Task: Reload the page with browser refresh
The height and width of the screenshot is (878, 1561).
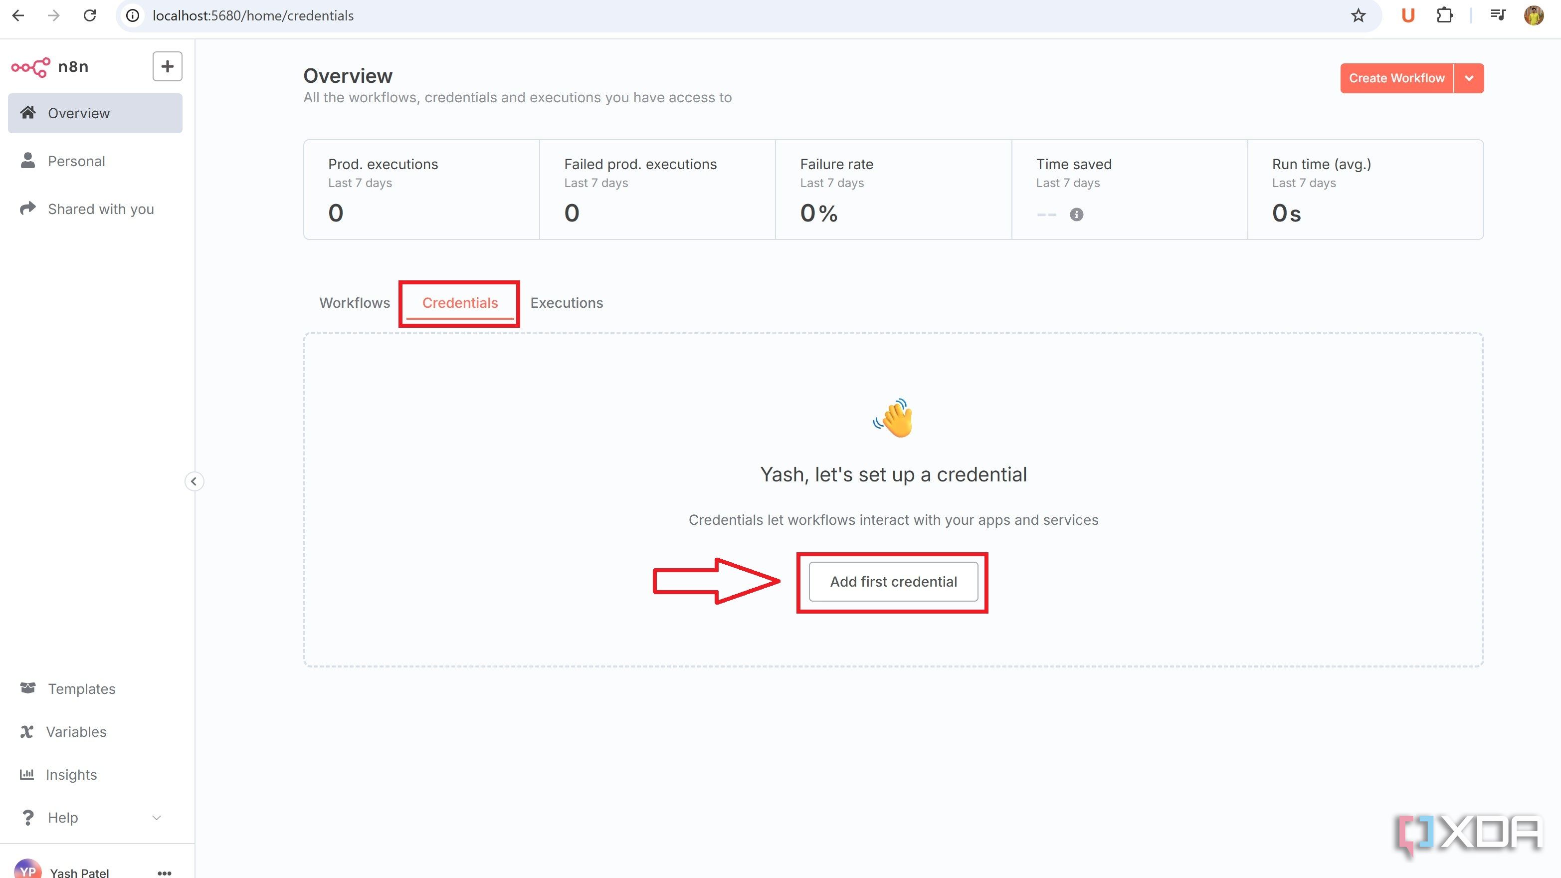Action: pos(90,15)
